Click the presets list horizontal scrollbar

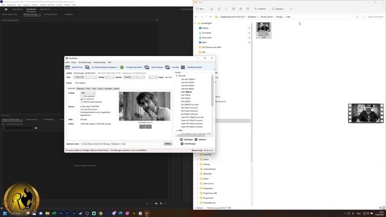(191, 135)
